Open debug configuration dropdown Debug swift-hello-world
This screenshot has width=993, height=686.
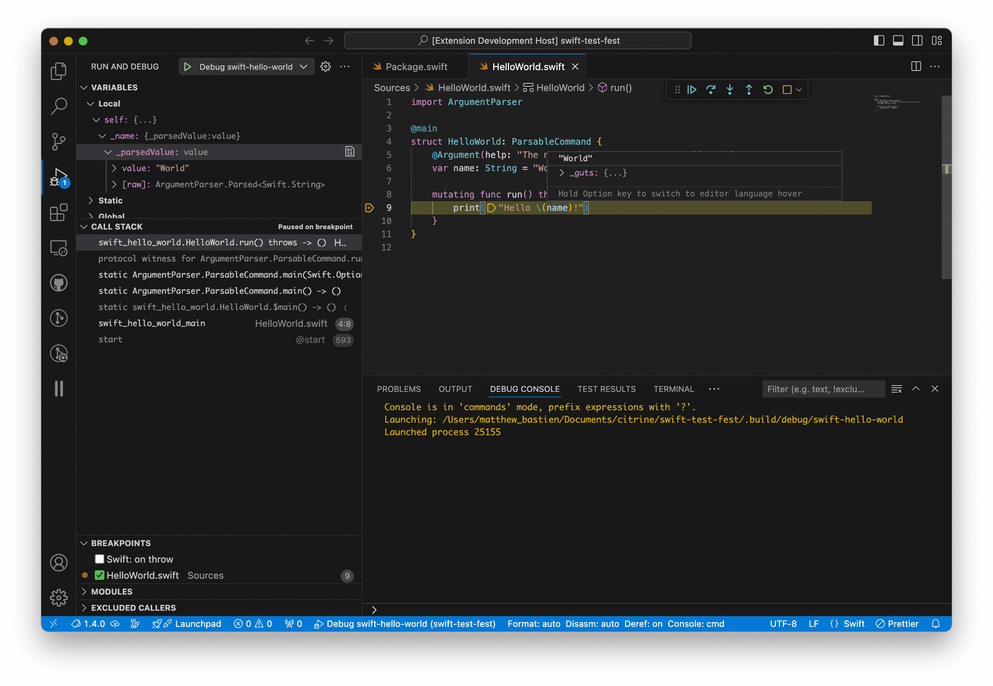point(254,66)
